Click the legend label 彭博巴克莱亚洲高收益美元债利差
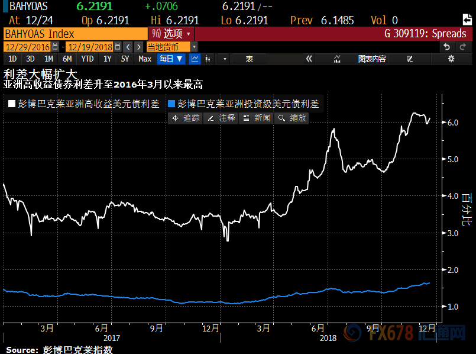 point(89,104)
